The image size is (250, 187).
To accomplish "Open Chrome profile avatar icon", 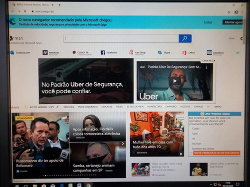I will 236,12.
